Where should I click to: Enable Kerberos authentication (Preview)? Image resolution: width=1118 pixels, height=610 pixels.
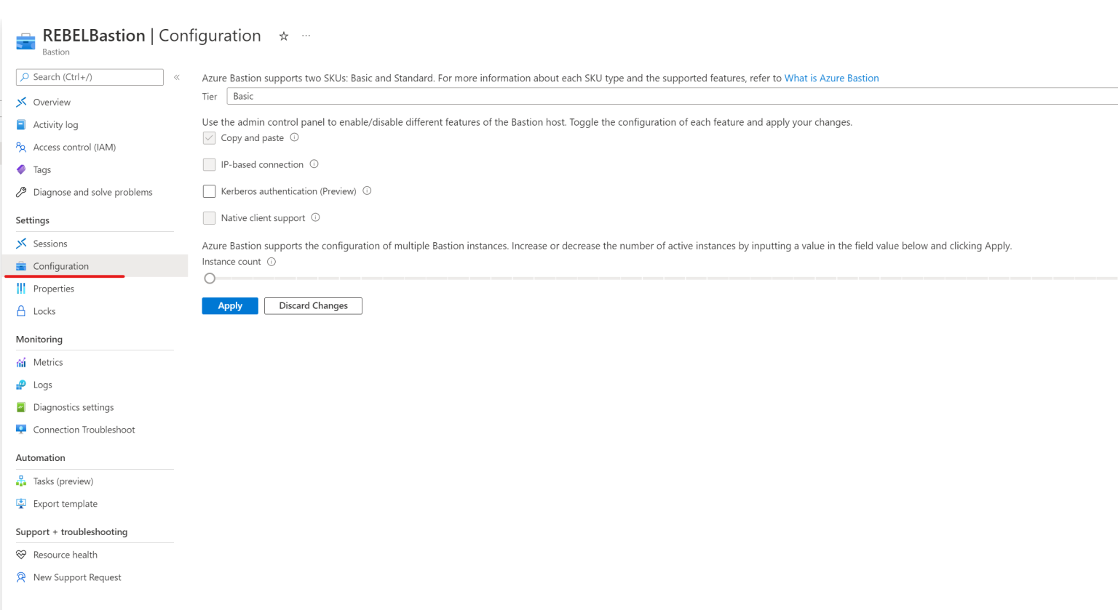[x=209, y=191]
